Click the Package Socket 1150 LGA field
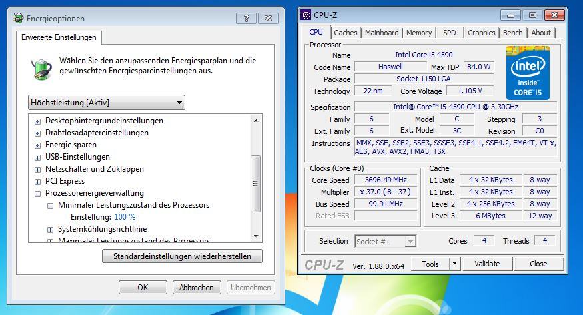This screenshot has width=583, height=315. pos(424,79)
